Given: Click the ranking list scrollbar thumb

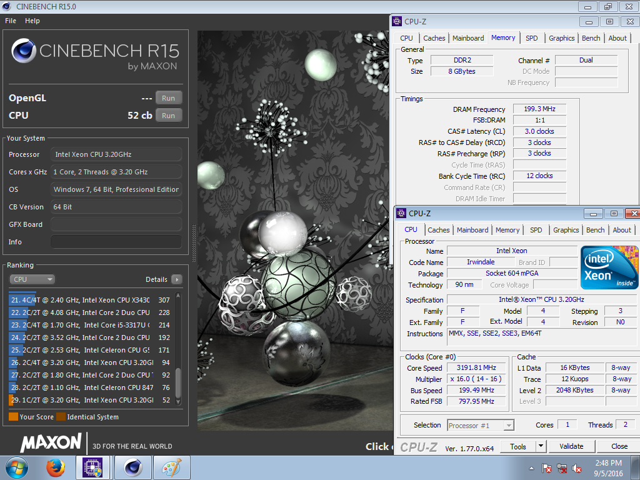Looking at the screenshot, I should [178, 382].
